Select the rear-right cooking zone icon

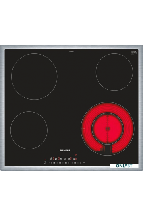69,158
